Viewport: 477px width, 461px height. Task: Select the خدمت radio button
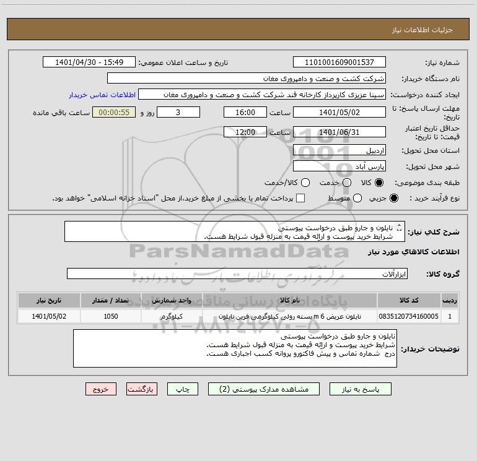(x=347, y=183)
